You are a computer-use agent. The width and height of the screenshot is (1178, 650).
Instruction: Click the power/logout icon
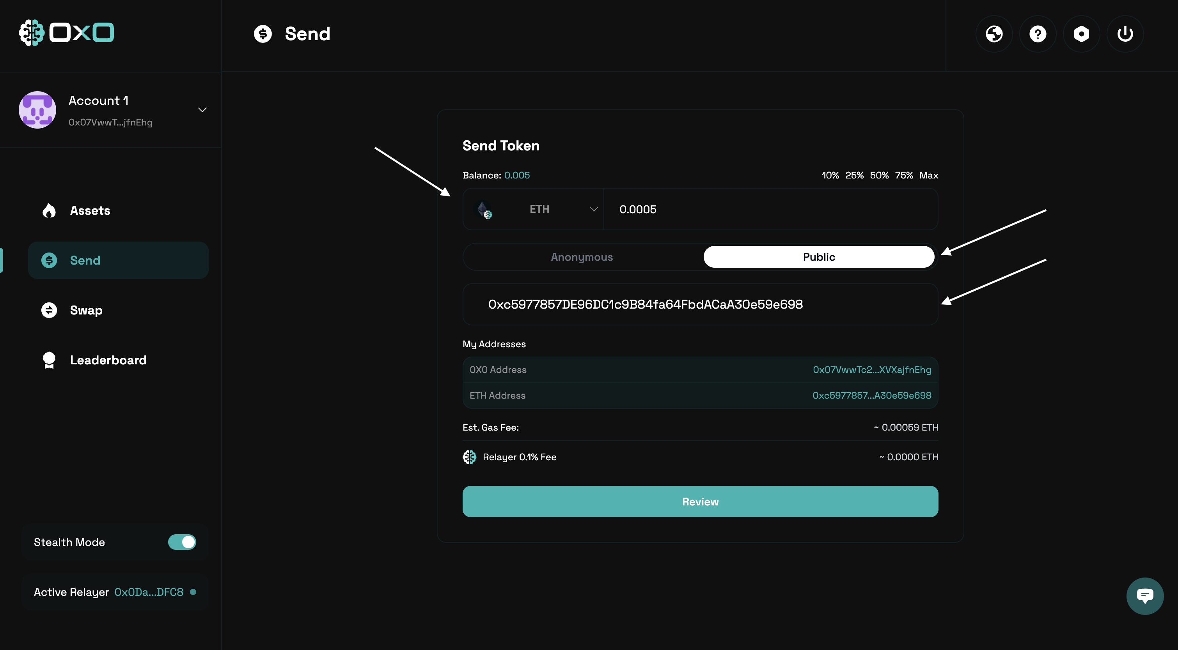click(1125, 34)
